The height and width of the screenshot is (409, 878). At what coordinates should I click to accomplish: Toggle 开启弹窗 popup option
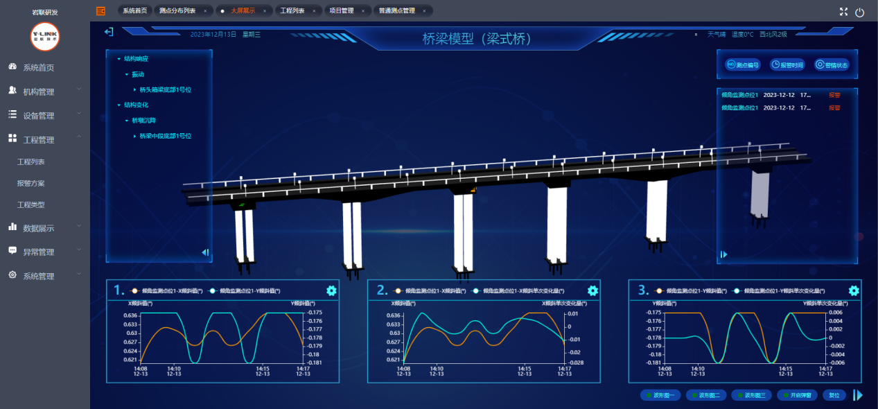(798, 395)
